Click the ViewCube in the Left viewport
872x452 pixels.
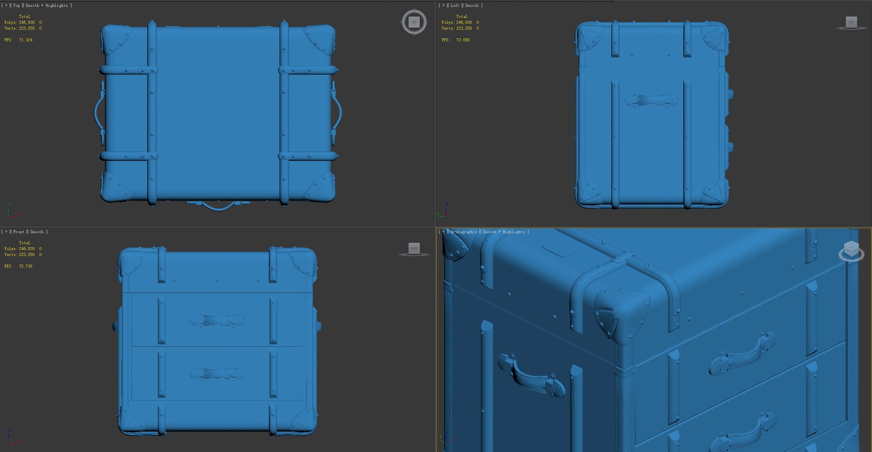tap(851, 22)
